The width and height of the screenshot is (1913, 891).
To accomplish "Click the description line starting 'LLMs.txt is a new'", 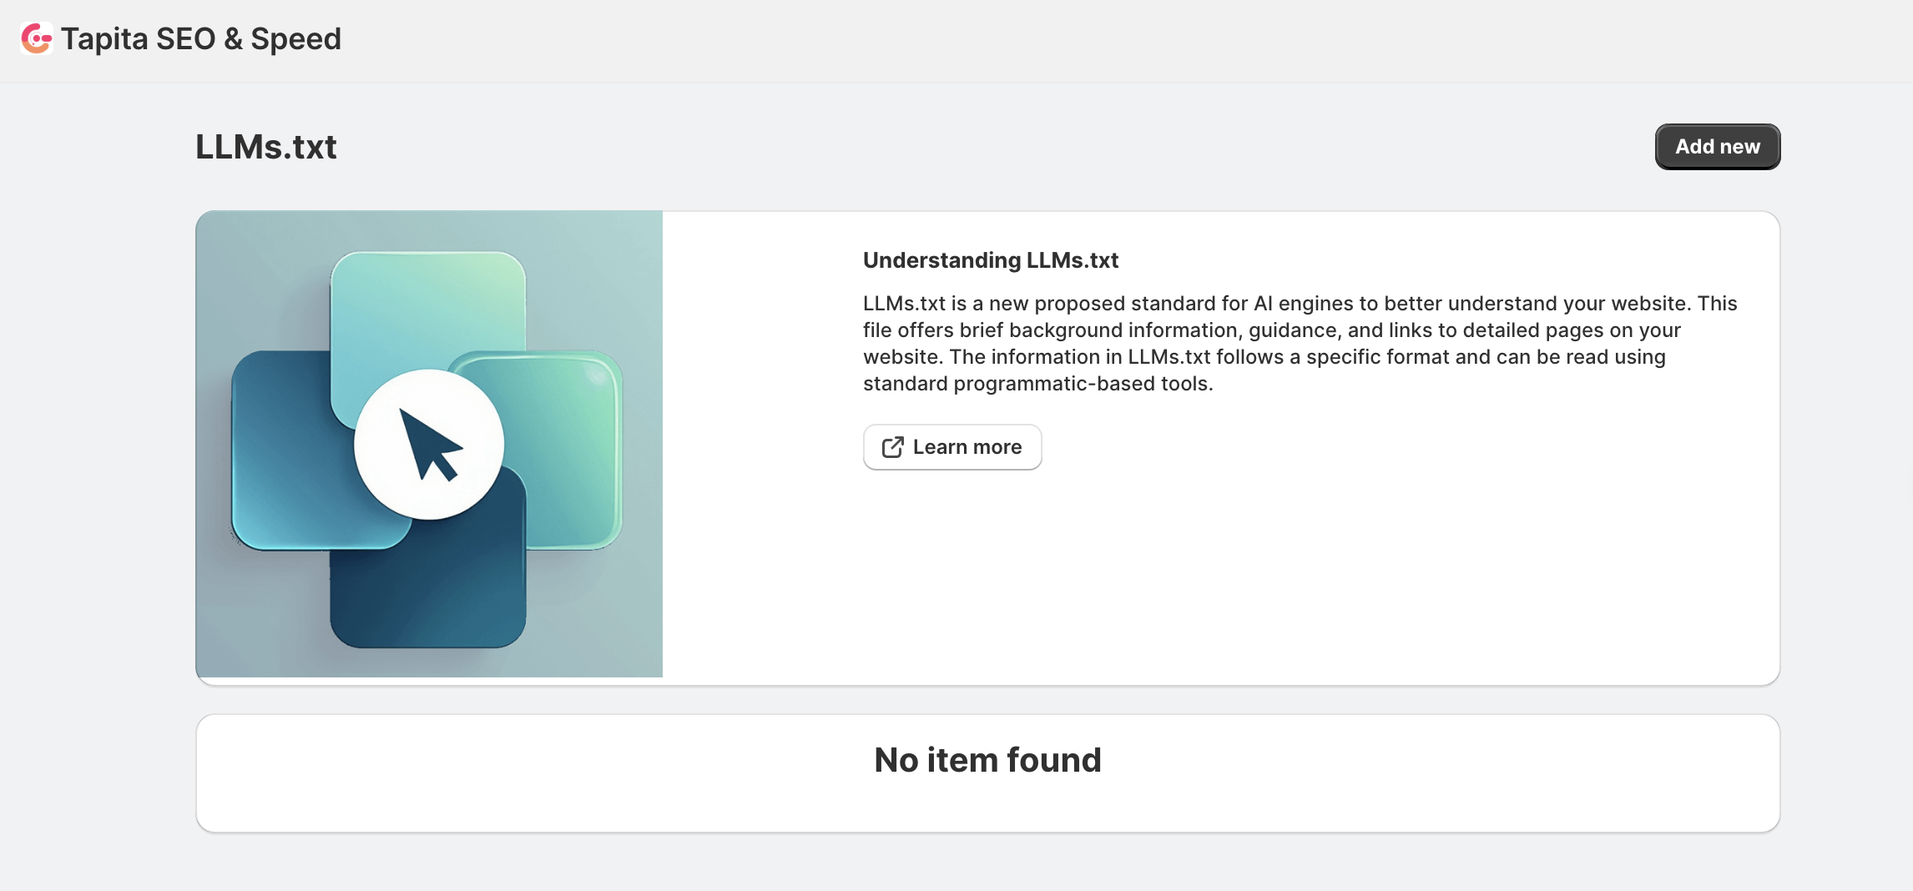I will 1300,304.
